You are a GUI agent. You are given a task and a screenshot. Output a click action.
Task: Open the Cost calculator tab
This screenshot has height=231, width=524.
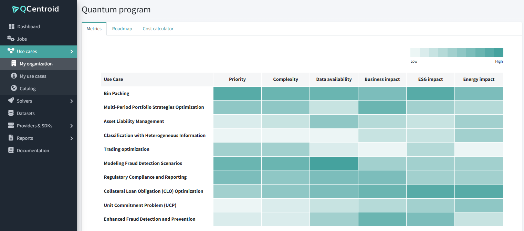point(158,29)
